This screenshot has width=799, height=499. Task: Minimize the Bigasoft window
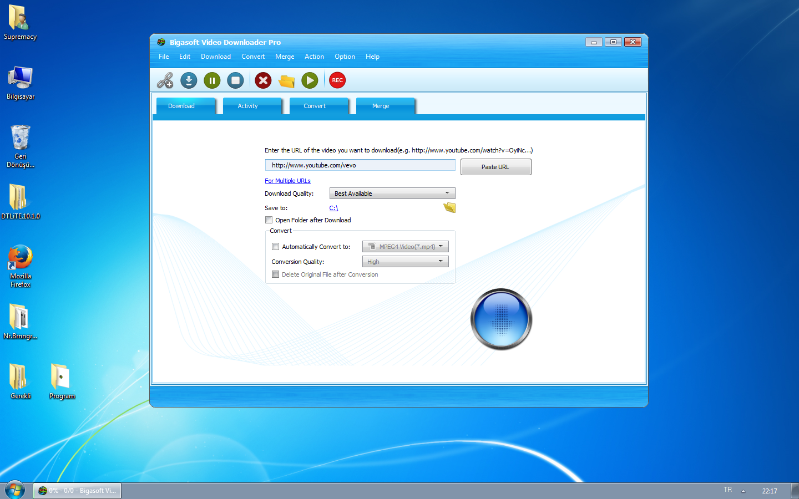[x=594, y=42]
